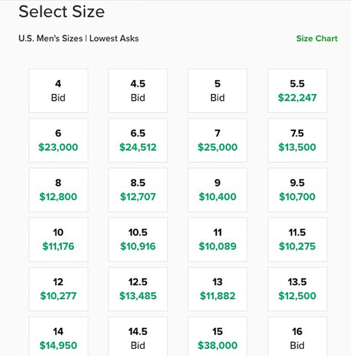The image size is (351, 356).
Task: Pick size 7 at $25,000
Action: pyautogui.click(x=217, y=140)
